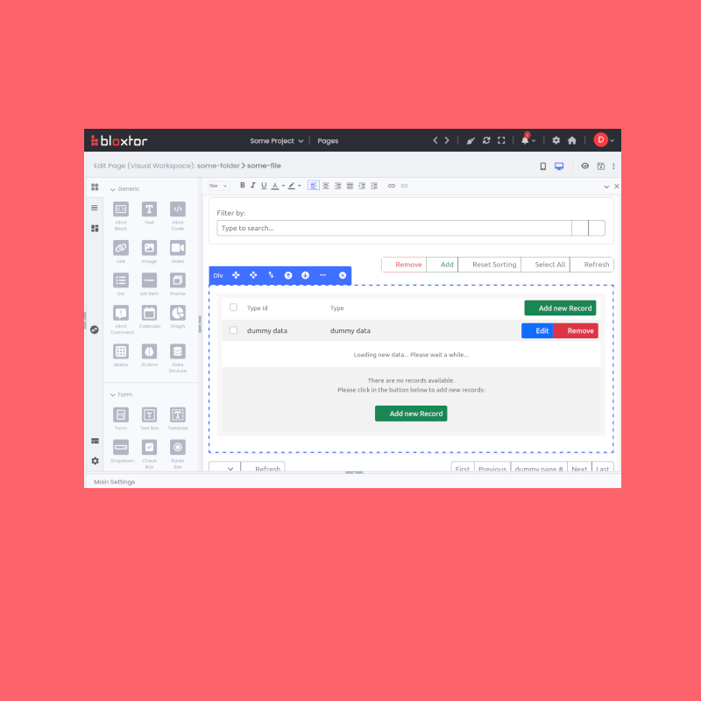Pick the Video widget
Screen dimensions: 701x701
(178, 251)
